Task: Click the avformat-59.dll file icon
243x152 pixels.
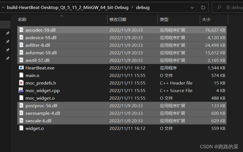Action: coord(21,52)
